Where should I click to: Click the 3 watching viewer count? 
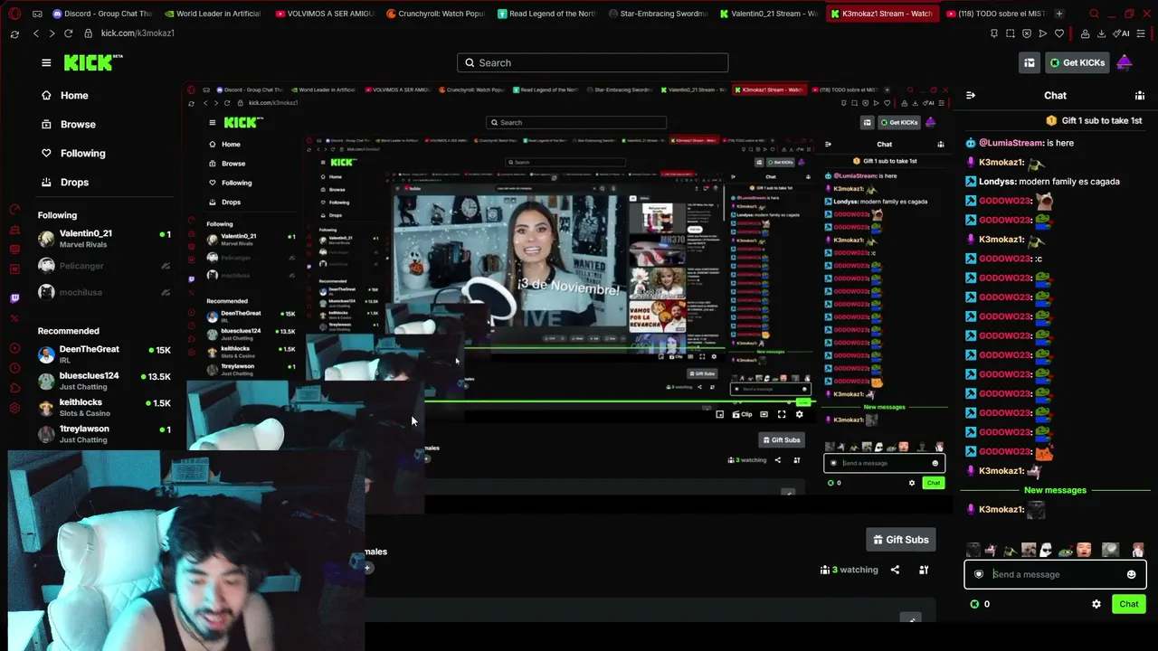[x=850, y=570]
